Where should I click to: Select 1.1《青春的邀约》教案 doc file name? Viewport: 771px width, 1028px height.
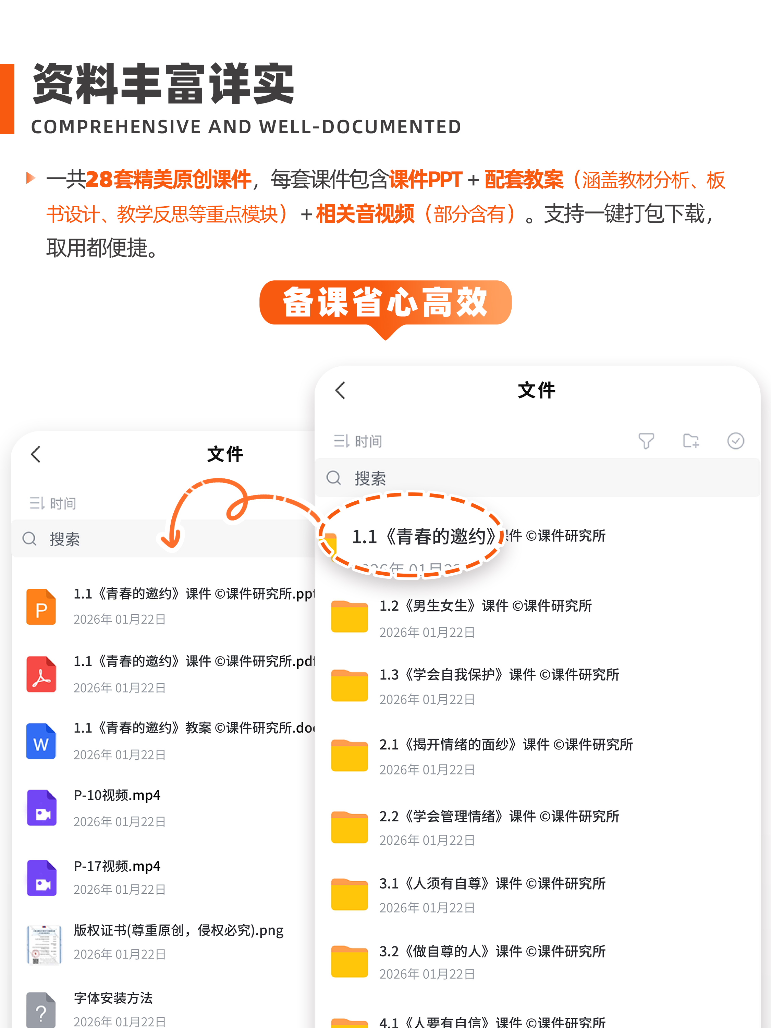pos(194,728)
